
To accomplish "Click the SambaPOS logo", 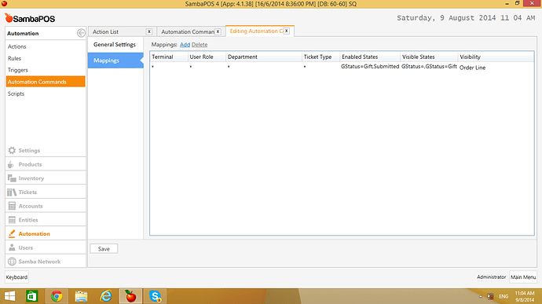I will [x=30, y=18].
